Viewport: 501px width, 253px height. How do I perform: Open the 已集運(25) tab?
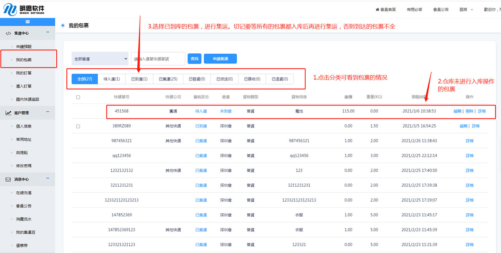[x=168, y=79]
